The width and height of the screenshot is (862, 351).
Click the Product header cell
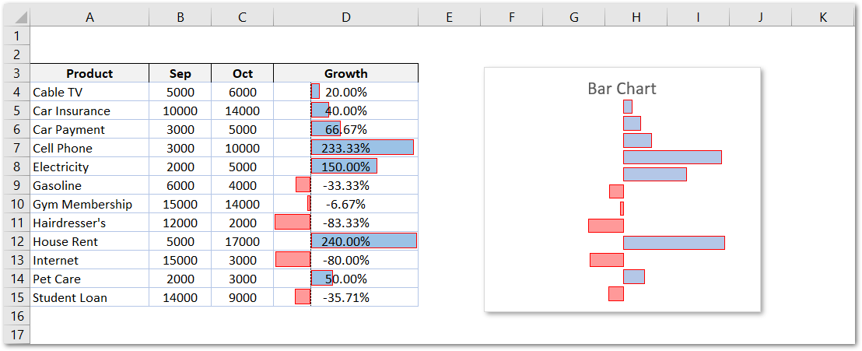89,73
